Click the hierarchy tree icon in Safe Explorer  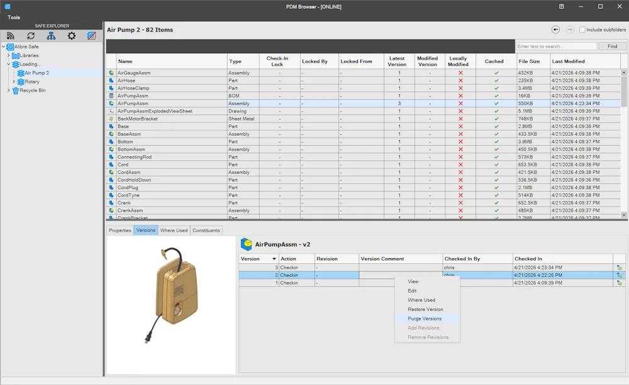pos(51,36)
